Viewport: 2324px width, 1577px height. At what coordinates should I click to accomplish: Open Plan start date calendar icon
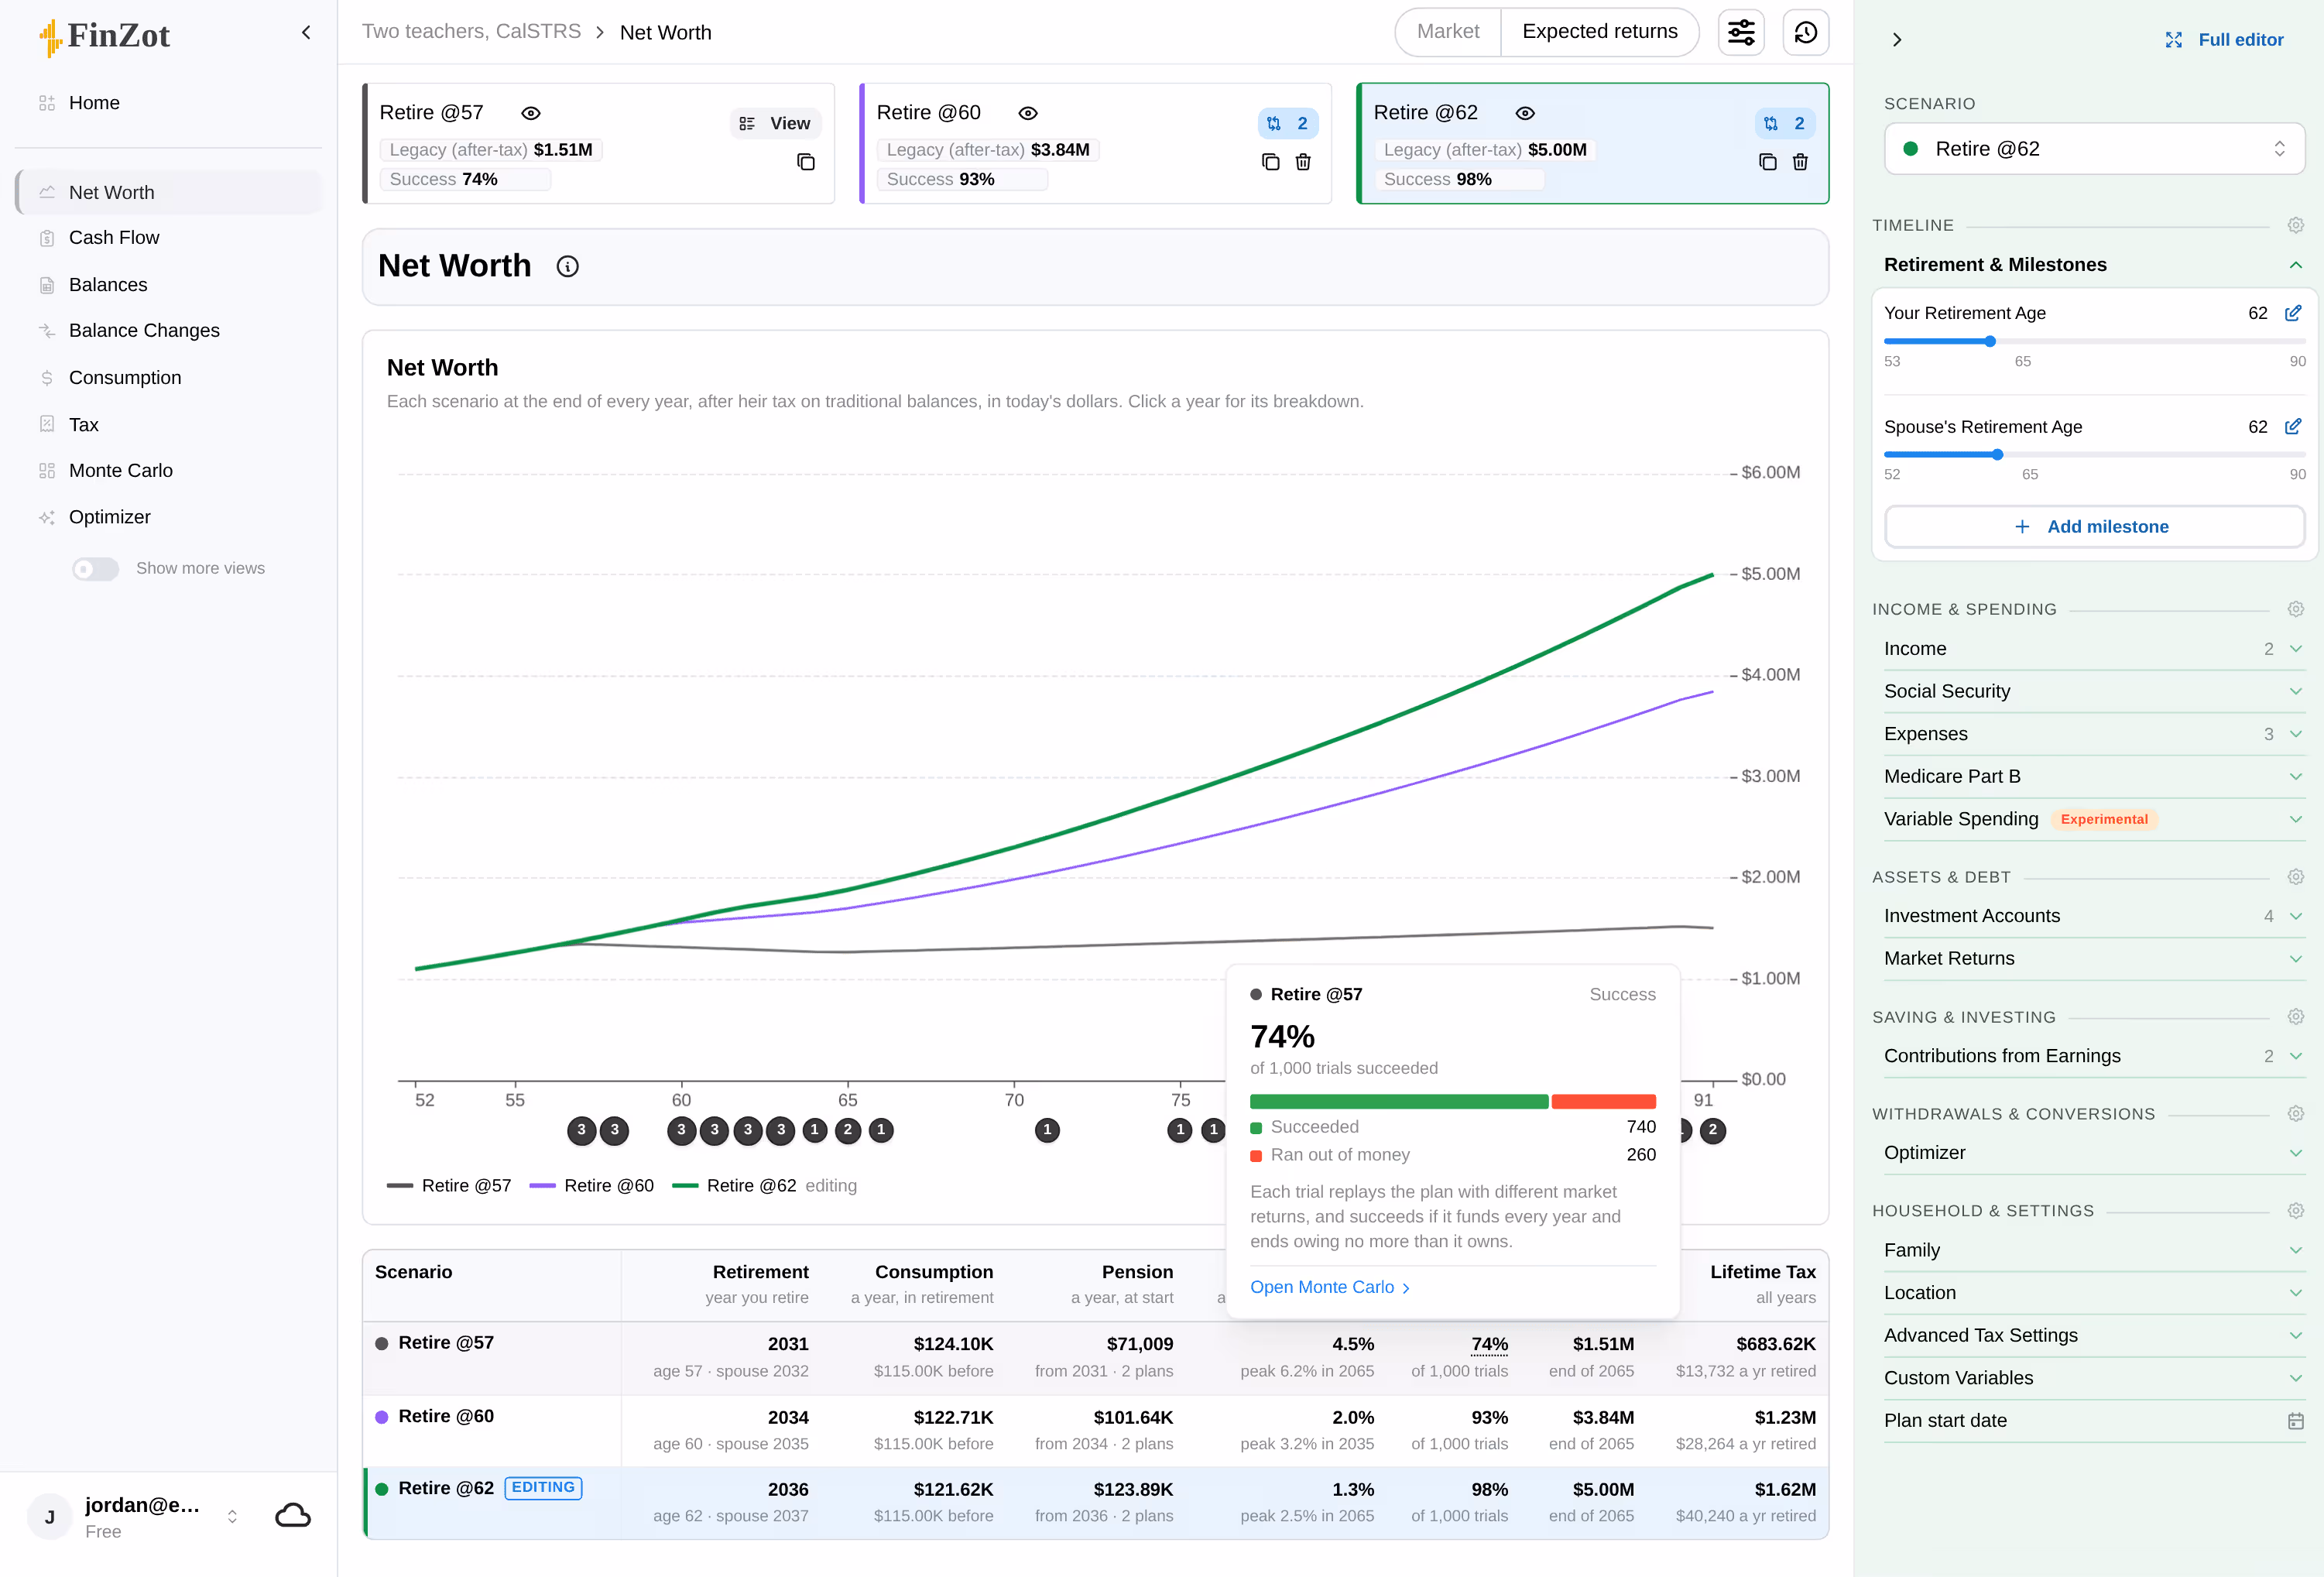pos(2296,1421)
